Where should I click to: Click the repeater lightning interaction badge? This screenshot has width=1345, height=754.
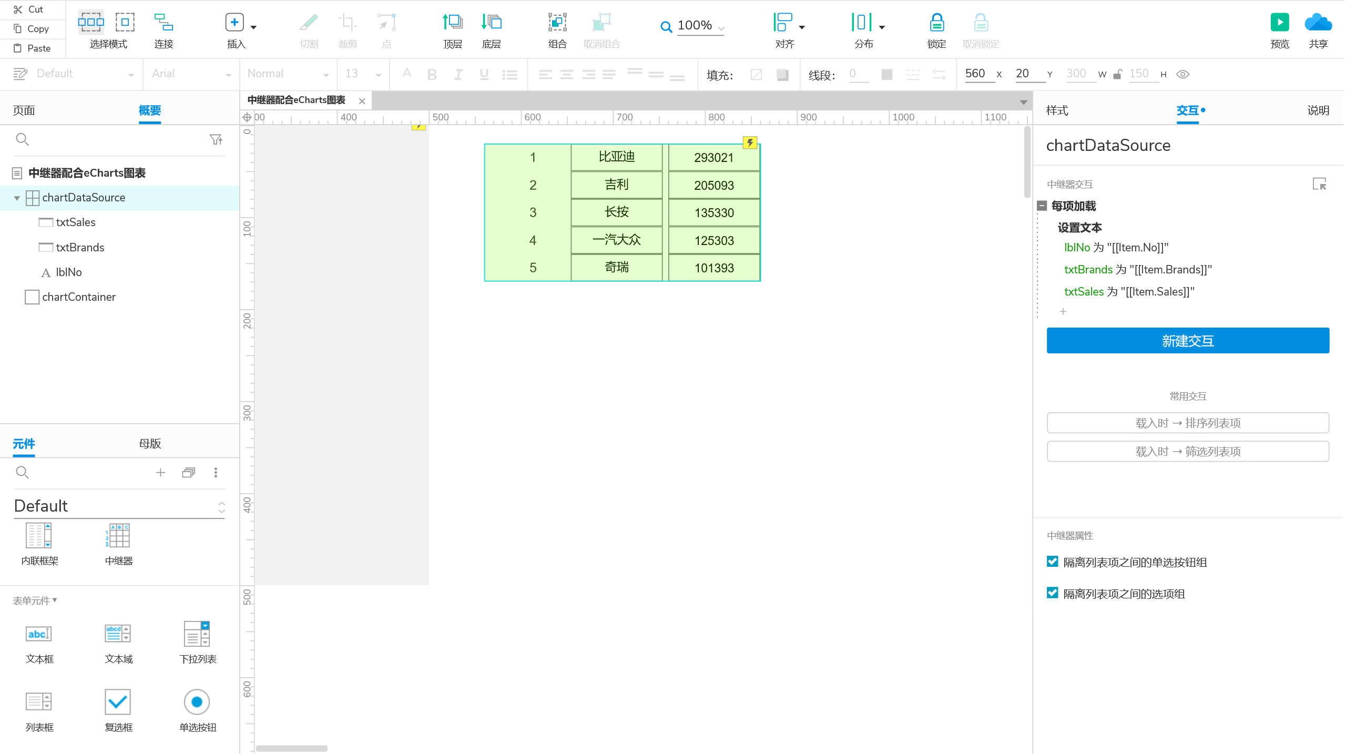(x=750, y=142)
